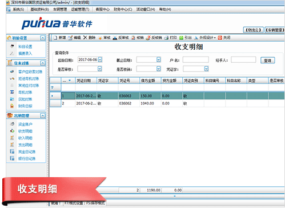The height and width of the screenshot is (208, 285).
Task: Click the 查询 search button
Action: [x=267, y=61]
